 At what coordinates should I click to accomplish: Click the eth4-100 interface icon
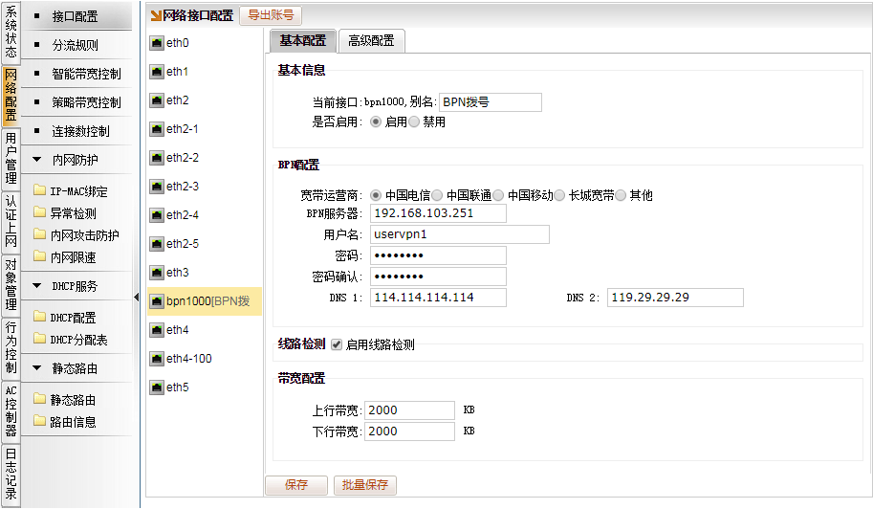[157, 359]
